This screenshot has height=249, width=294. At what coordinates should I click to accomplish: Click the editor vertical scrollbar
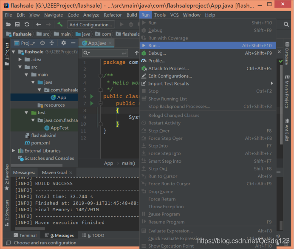click(x=281, y=105)
